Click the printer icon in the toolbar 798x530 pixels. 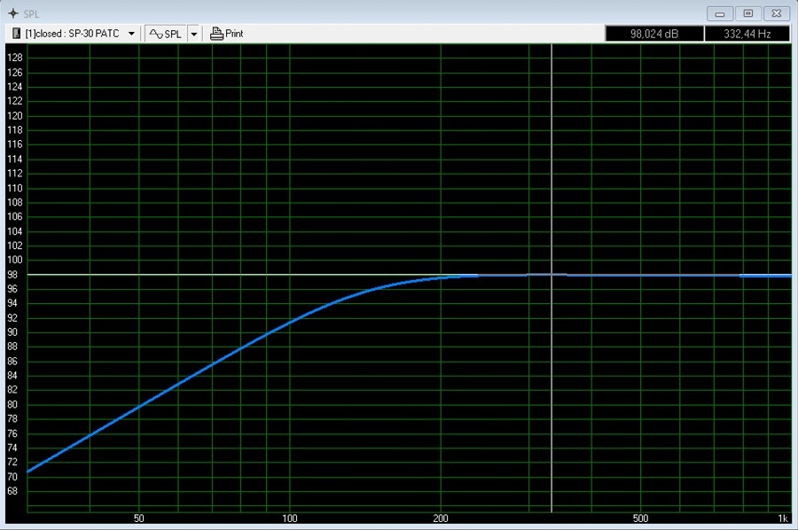point(217,34)
